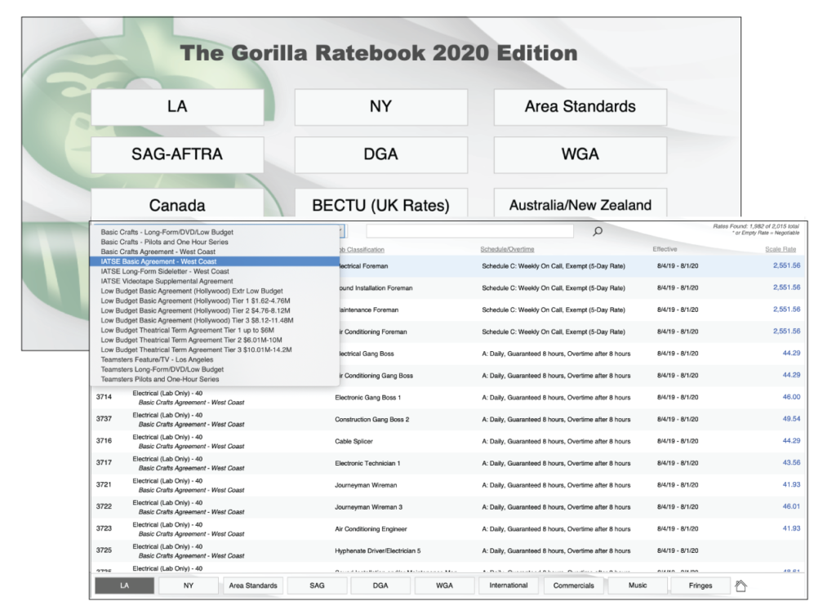Click the 46.01 rate for Journeyman Wireman 3

pyautogui.click(x=792, y=506)
